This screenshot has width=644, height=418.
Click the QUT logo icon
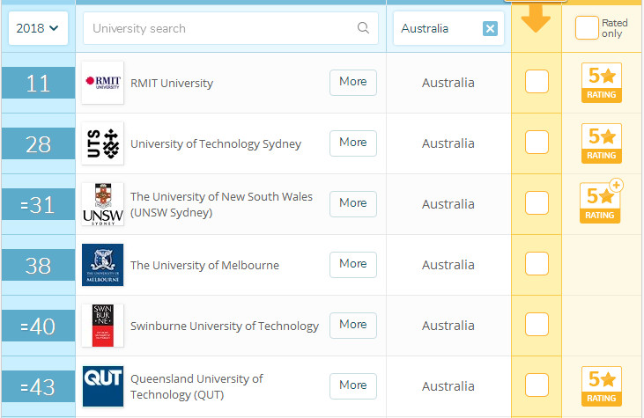(x=102, y=385)
